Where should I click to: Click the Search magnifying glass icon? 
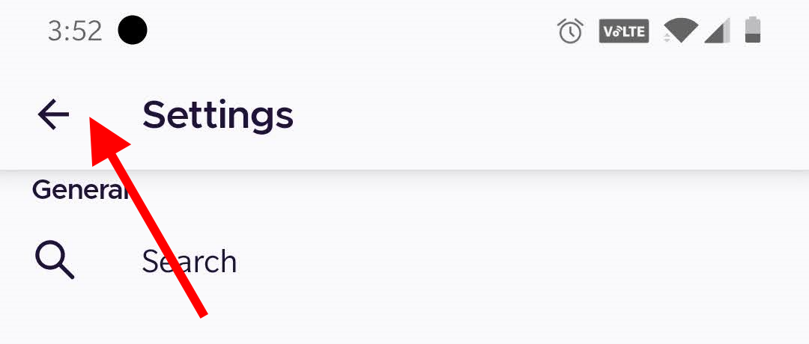(x=55, y=261)
